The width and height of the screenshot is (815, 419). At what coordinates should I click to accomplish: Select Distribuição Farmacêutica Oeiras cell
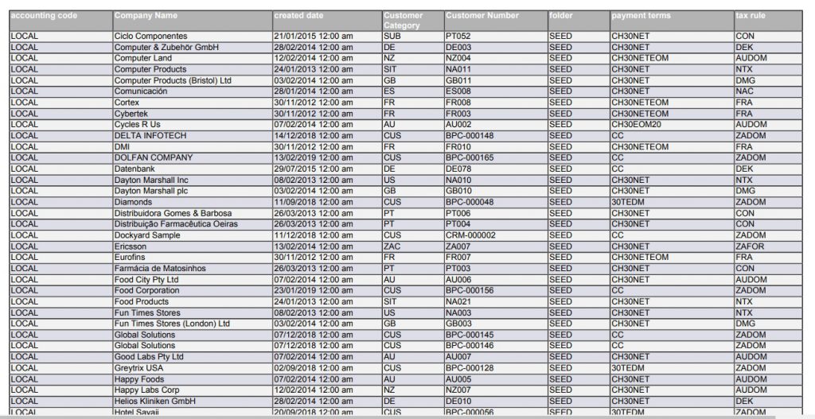tap(193, 224)
